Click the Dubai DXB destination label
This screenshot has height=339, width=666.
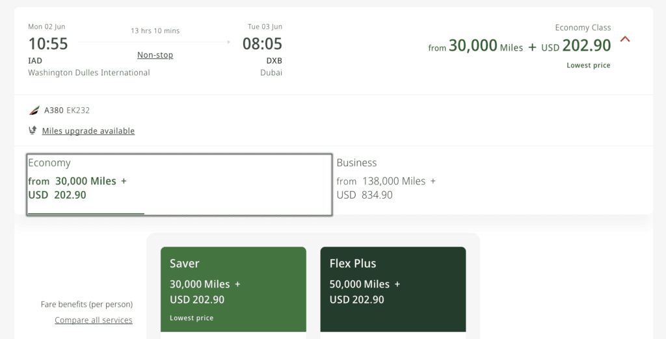click(271, 67)
